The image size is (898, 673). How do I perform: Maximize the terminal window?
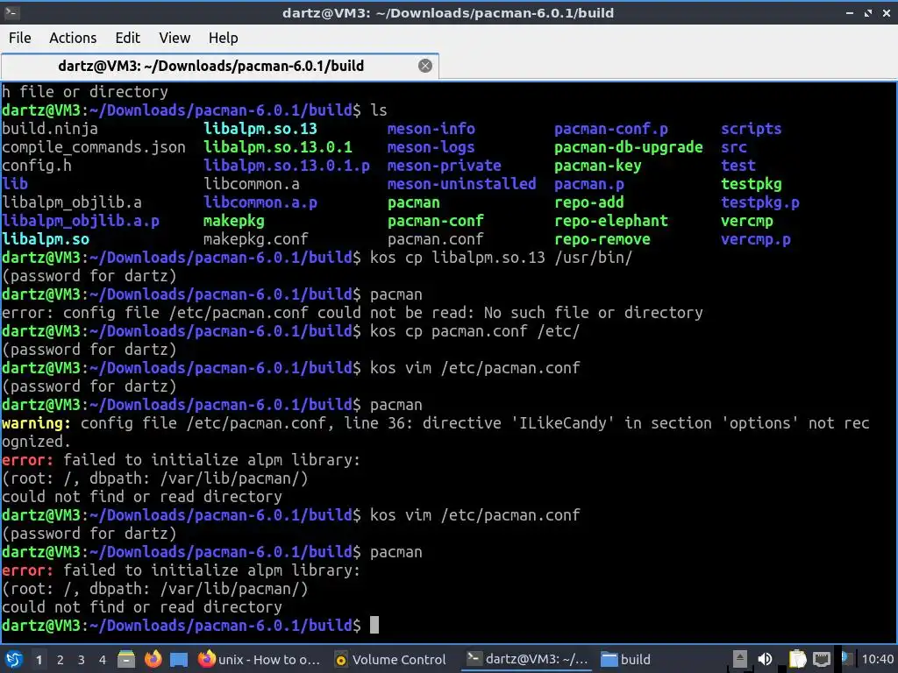868,12
